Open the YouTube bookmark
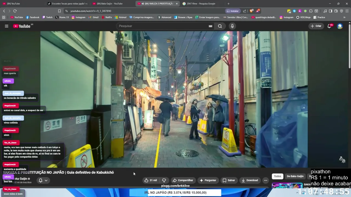Screen dimensions: 351x197 [x=17, y=17]
